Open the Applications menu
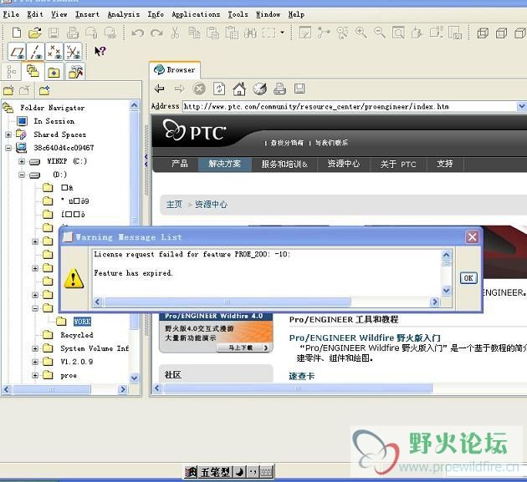This screenshot has height=482, width=527. [196, 14]
